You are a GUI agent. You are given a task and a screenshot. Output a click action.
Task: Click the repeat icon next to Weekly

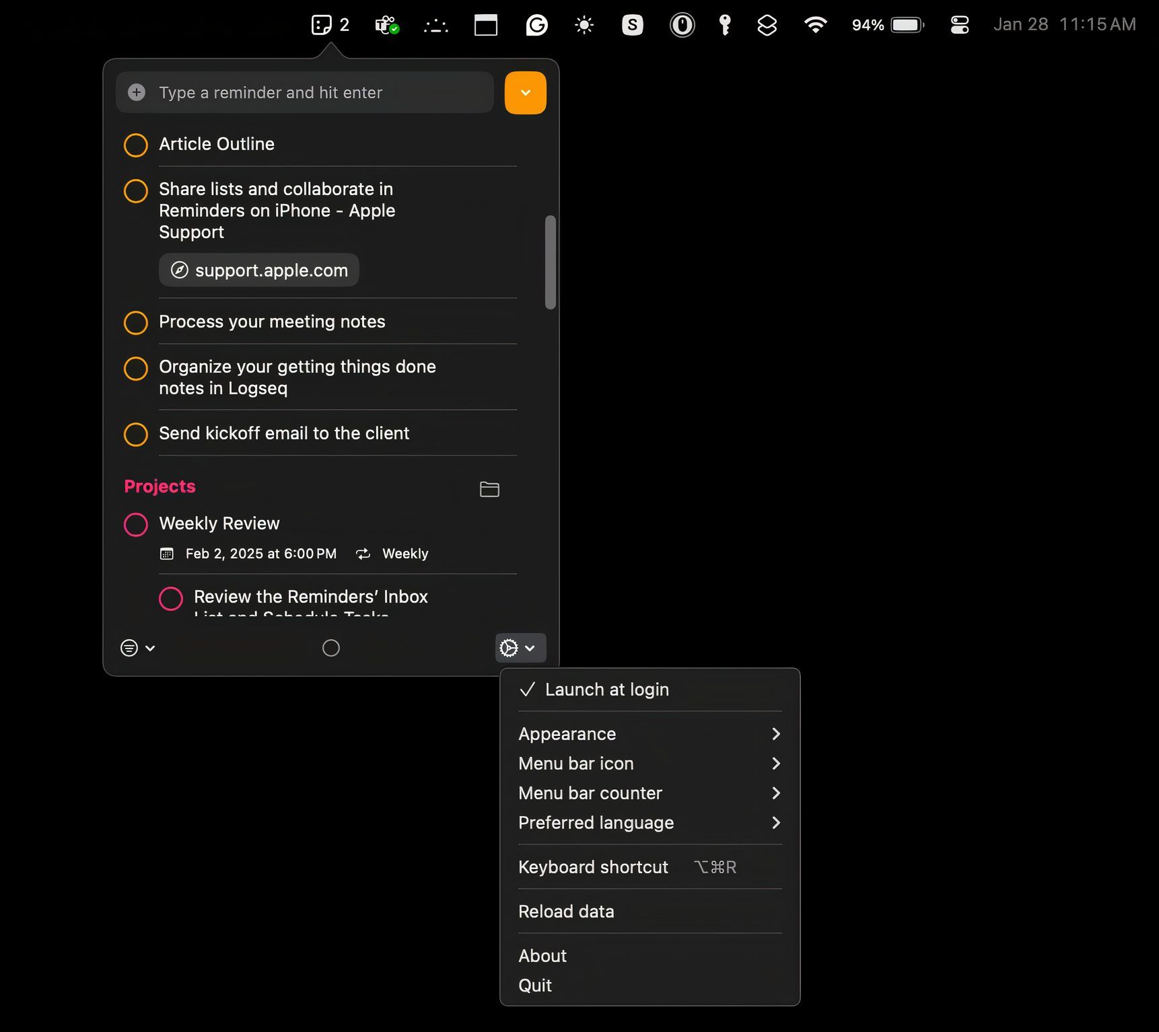click(363, 554)
